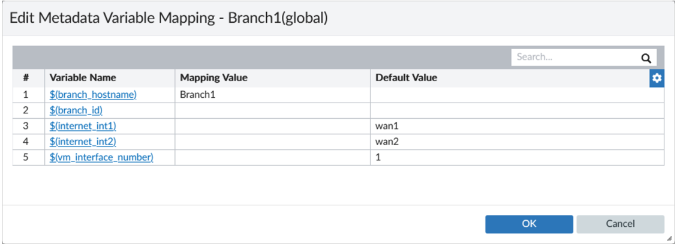Select the wan2 default value cell
Viewport: 677px width, 246px height.
coord(516,142)
